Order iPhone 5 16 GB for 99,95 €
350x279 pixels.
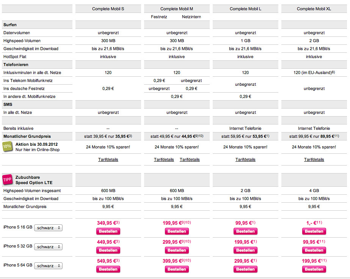pos(246,231)
